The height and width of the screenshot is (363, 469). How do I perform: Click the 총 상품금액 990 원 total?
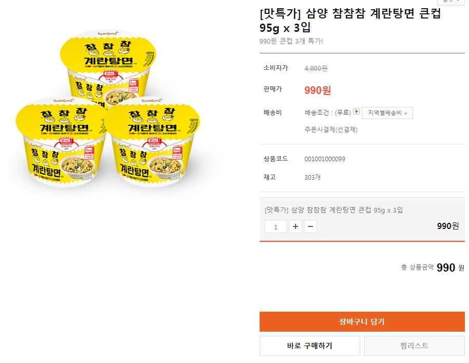(x=433, y=267)
